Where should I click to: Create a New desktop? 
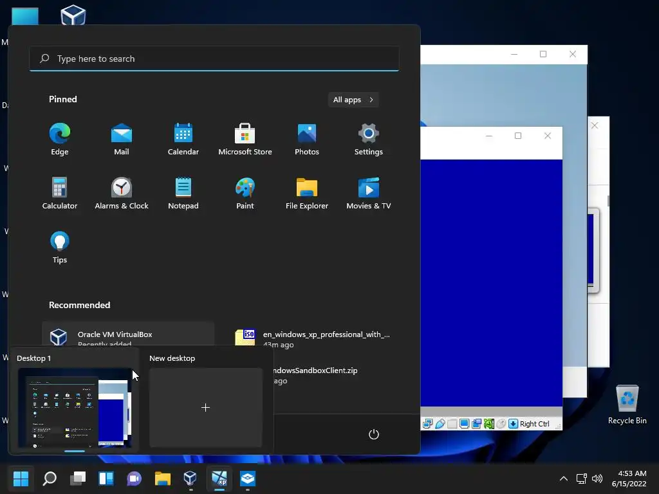[x=205, y=407]
